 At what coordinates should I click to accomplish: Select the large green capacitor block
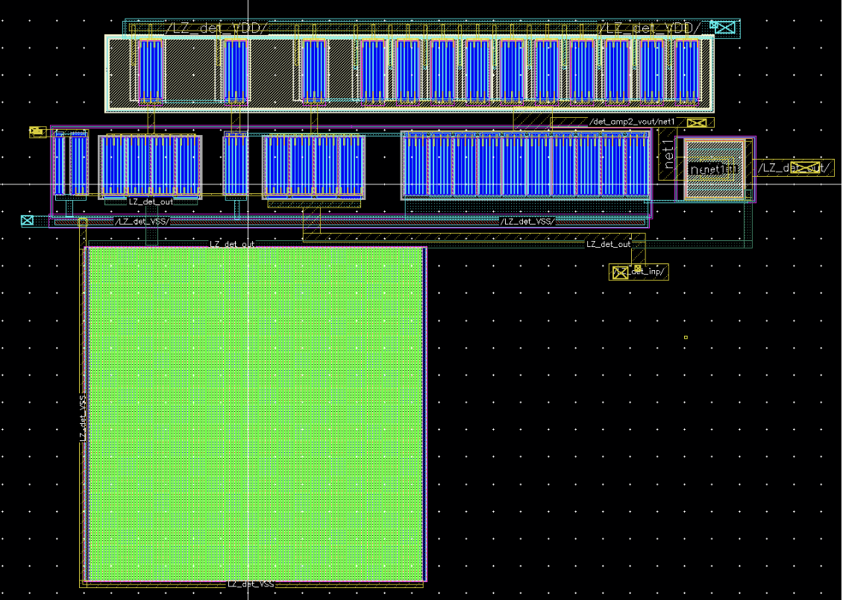(257, 414)
